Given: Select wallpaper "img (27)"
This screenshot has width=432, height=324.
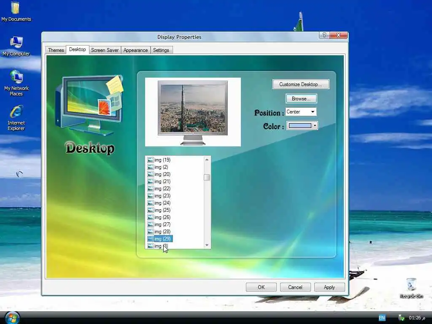Looking at the screenshot, I should tap(162, 224).
